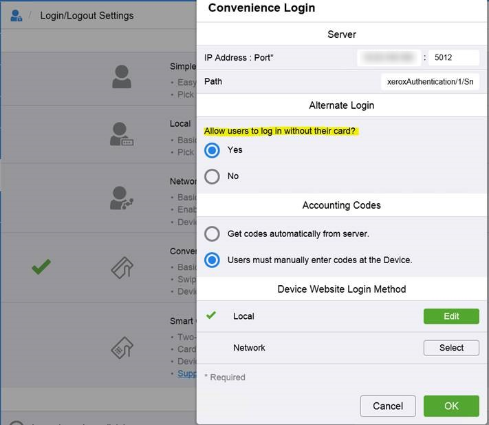Select Users must manually enter codes option
Viewport: 489px width, 425px height.
213,260
